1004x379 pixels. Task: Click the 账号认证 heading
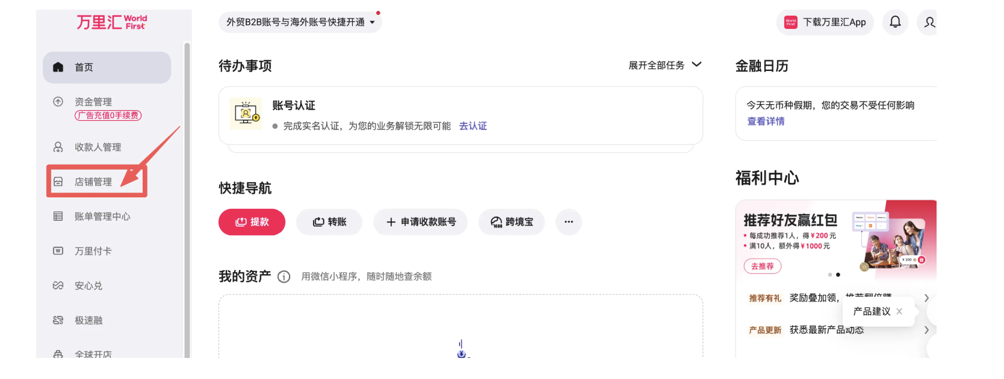tap(294, 105)
